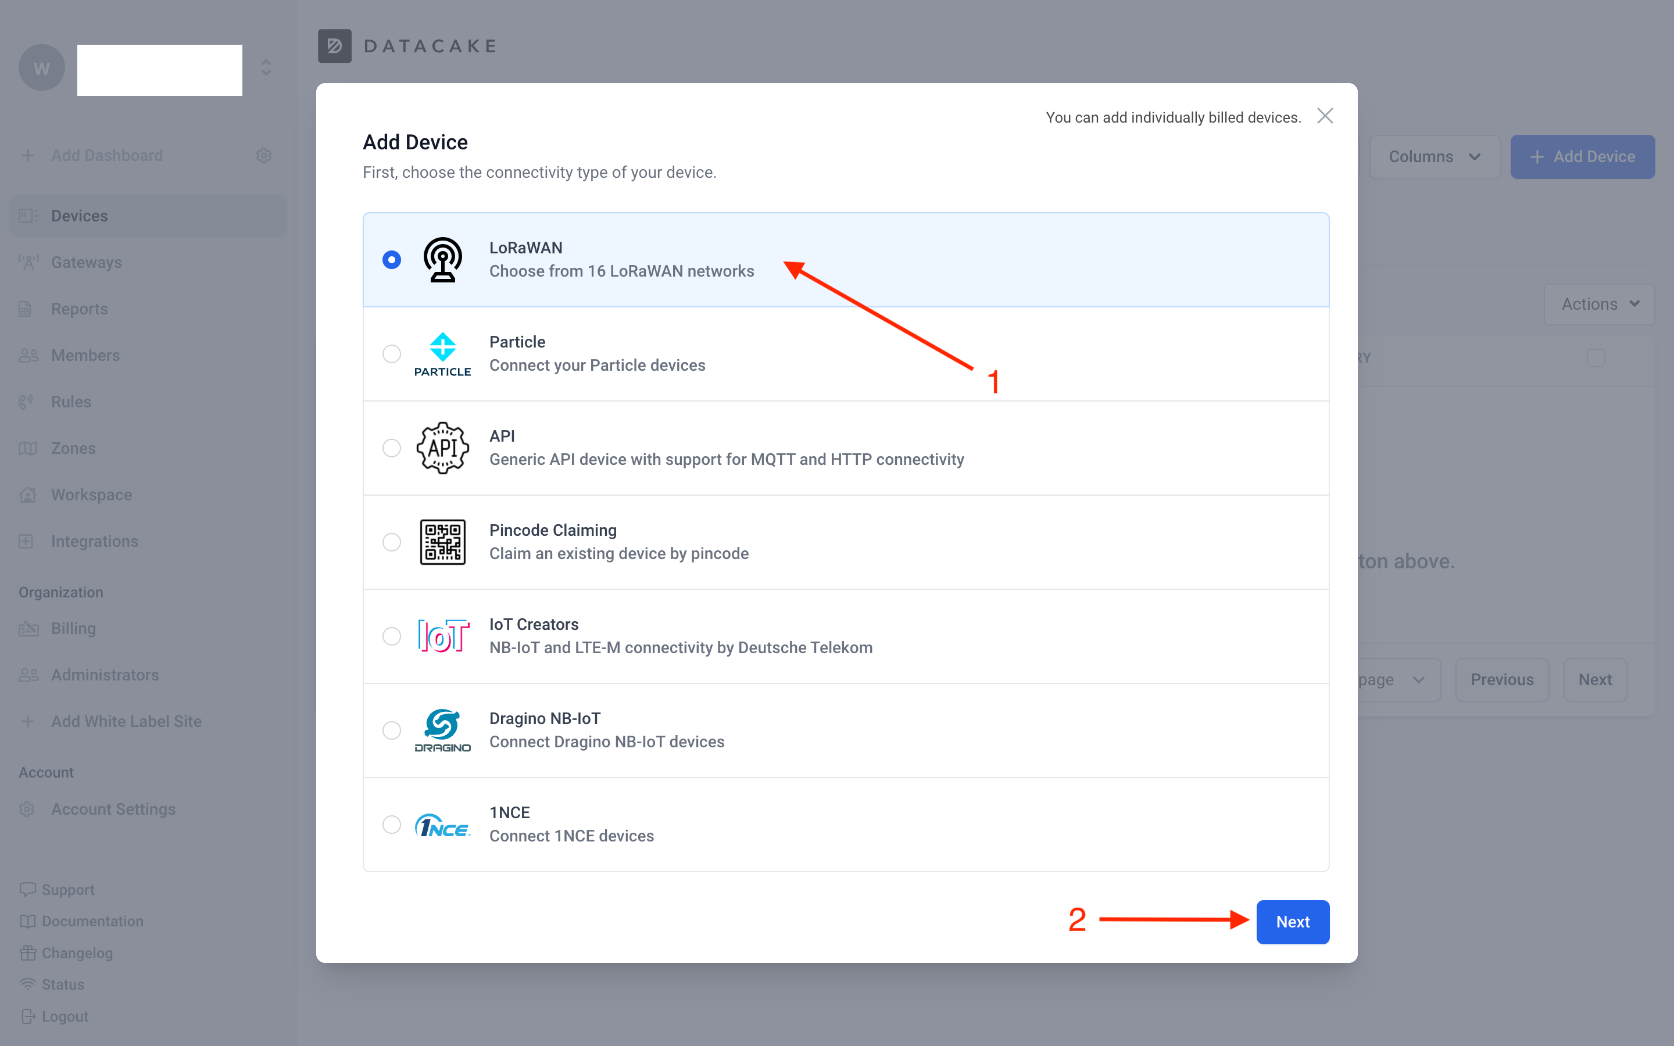Click the Previous pagination button
Viewport: 1674px width, 1046px height.
(x=1502, y=679)
